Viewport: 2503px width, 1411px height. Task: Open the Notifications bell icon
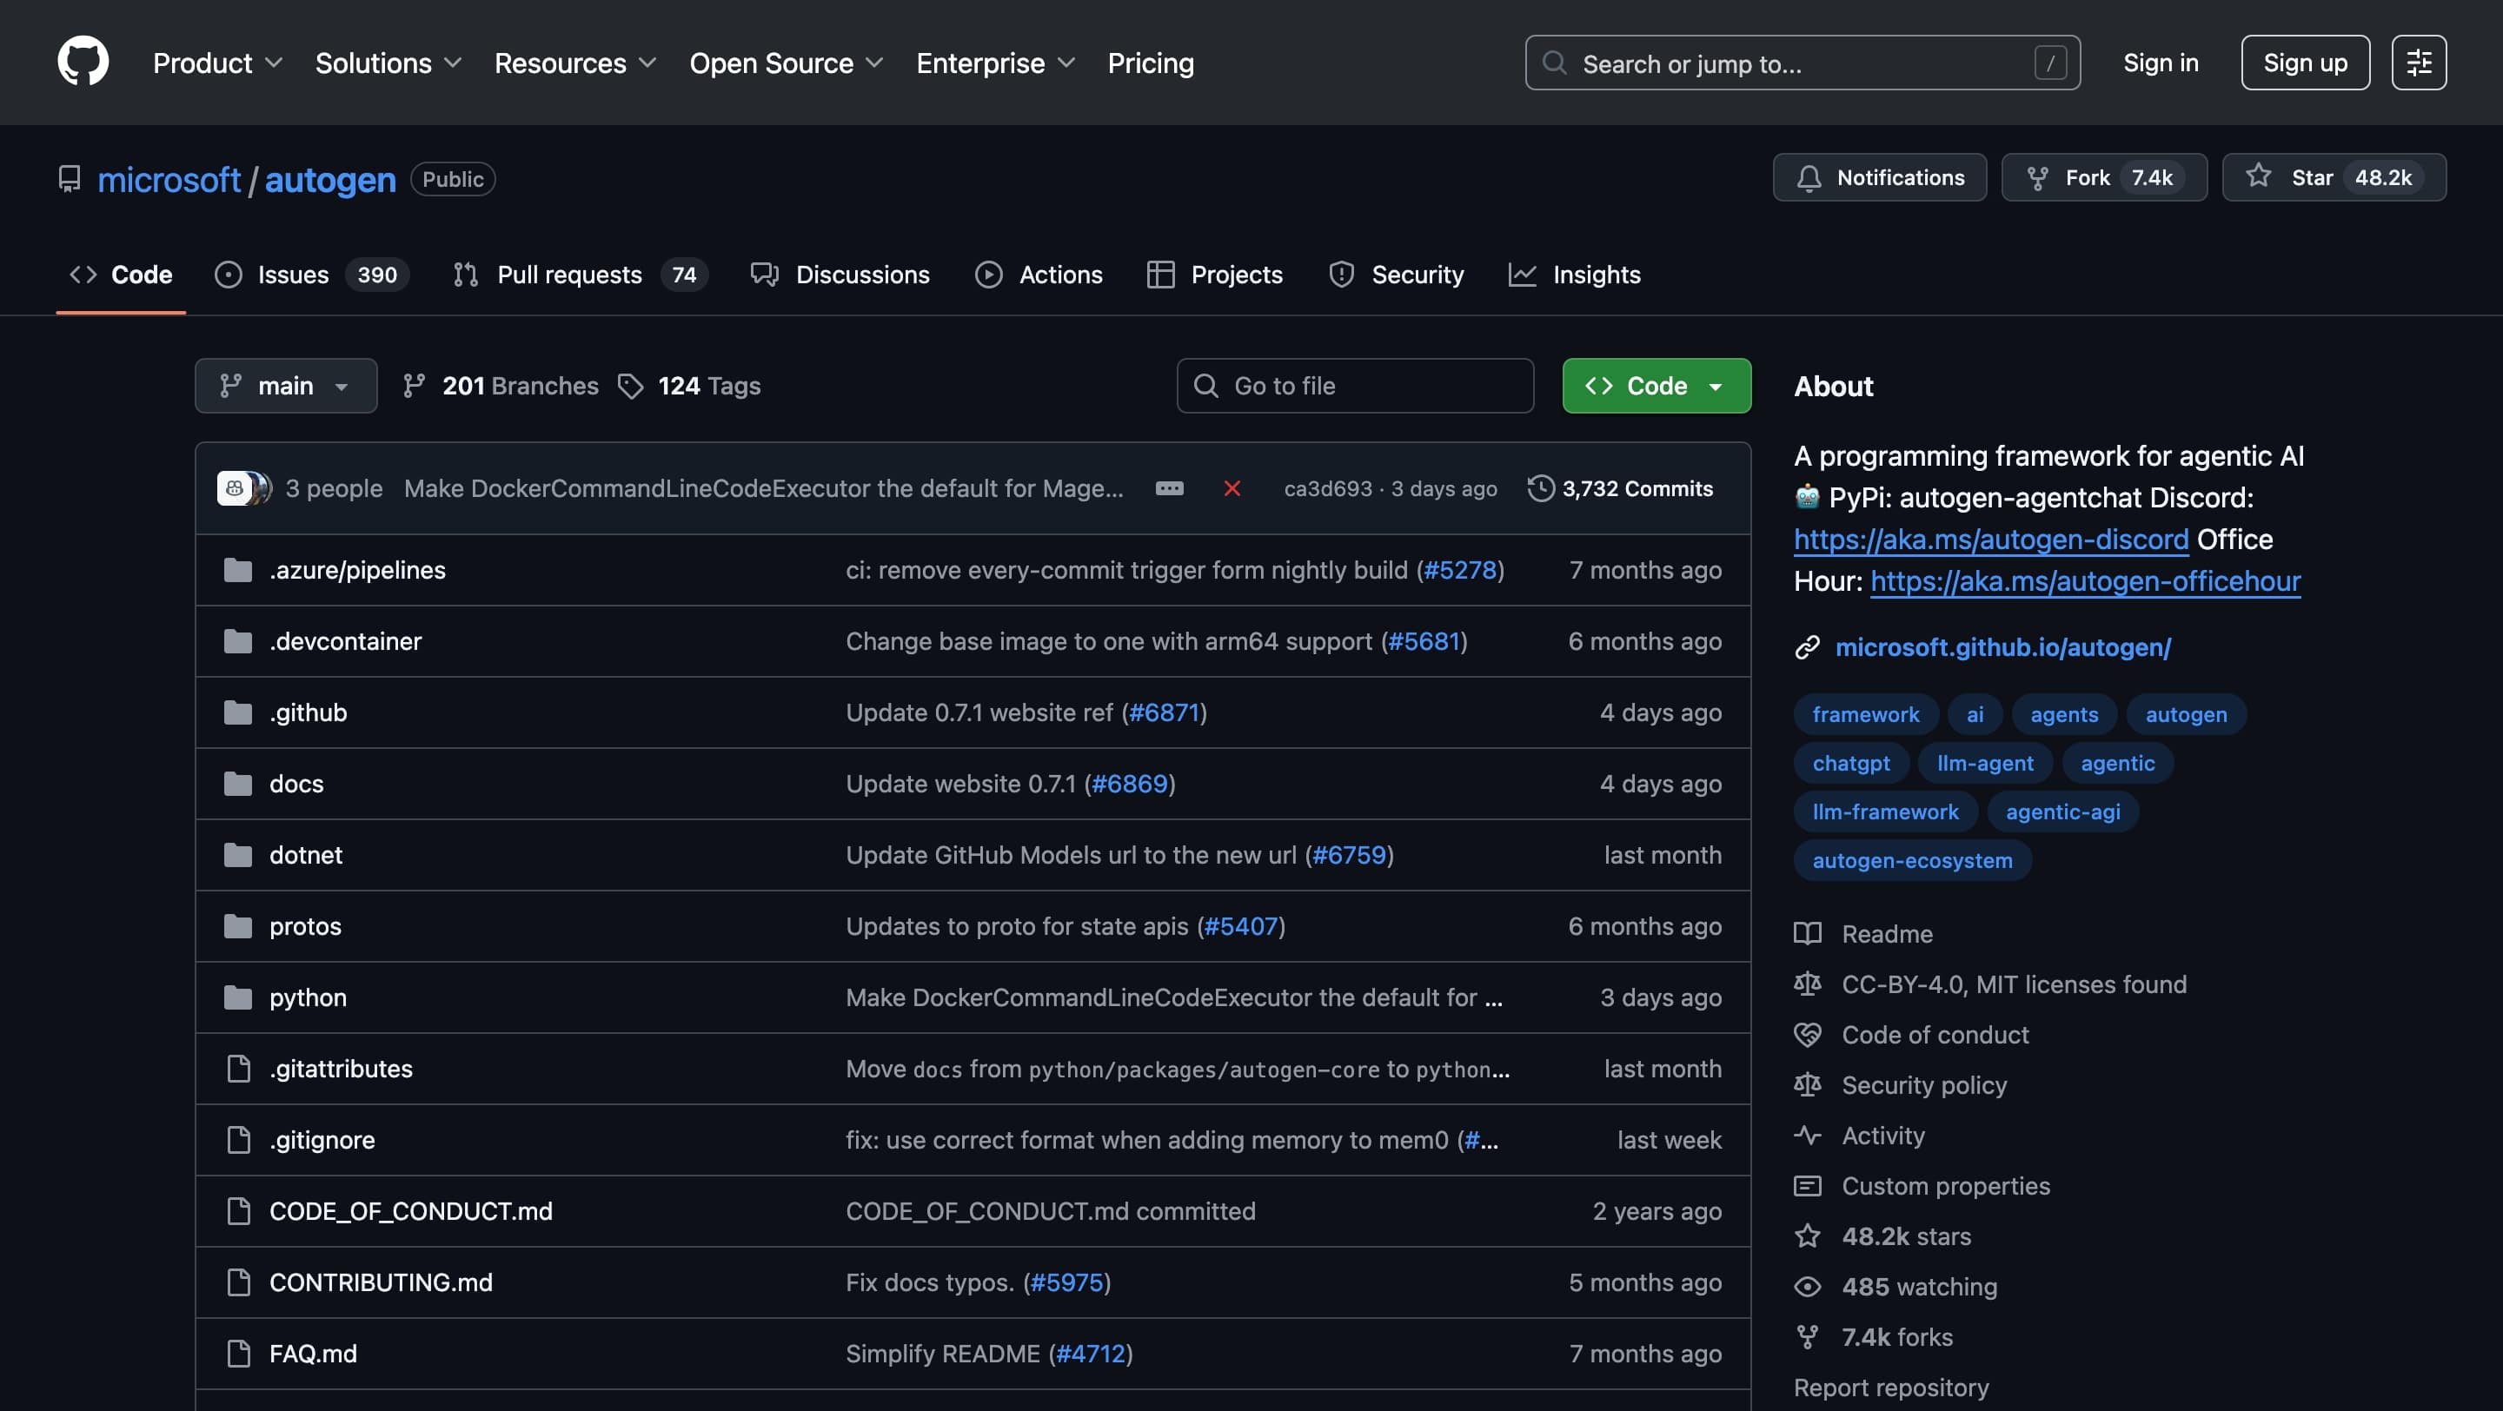click(1809, 178)
